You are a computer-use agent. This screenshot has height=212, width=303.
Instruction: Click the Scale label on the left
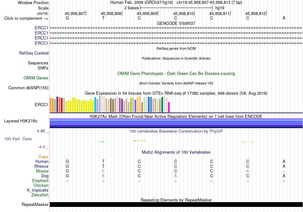43,8
